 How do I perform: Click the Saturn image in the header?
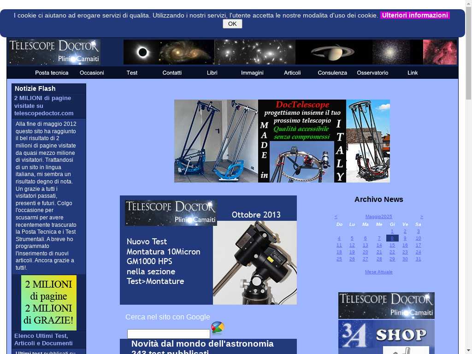(x=333, y=52)
